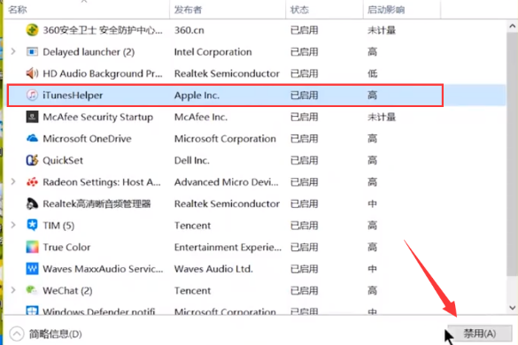
Task: Click the Tencent publisher cell for WeChat
Action: point(192,290)
